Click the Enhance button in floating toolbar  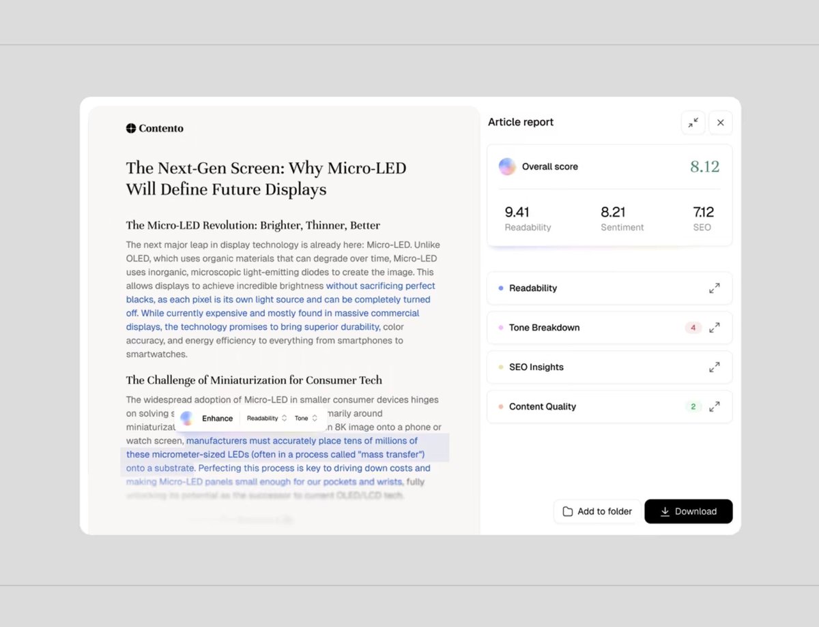pos(217,418)
